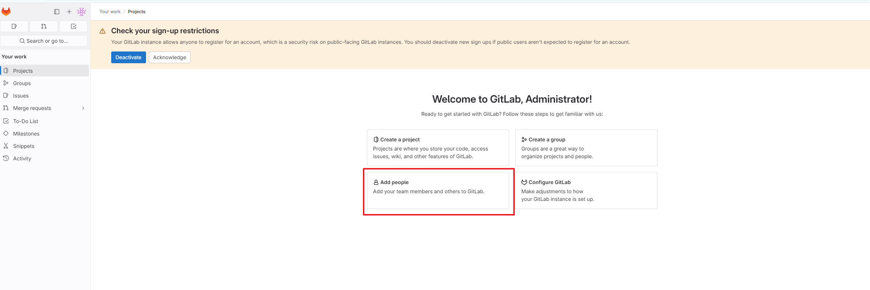870x290 pixels.
Task: Open assigned issues shortcut icon
Action: click(x=14, y=26)
